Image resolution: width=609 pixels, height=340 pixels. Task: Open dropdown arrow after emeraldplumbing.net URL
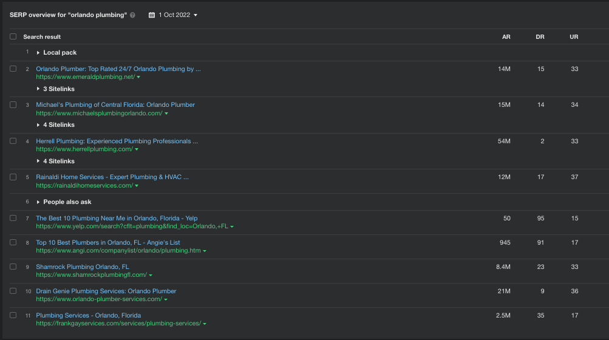(138, 77)
